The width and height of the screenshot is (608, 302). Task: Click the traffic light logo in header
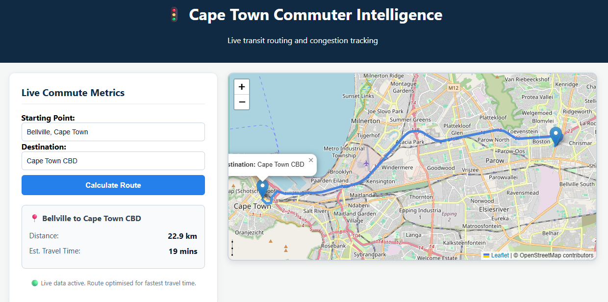[173, 15]
